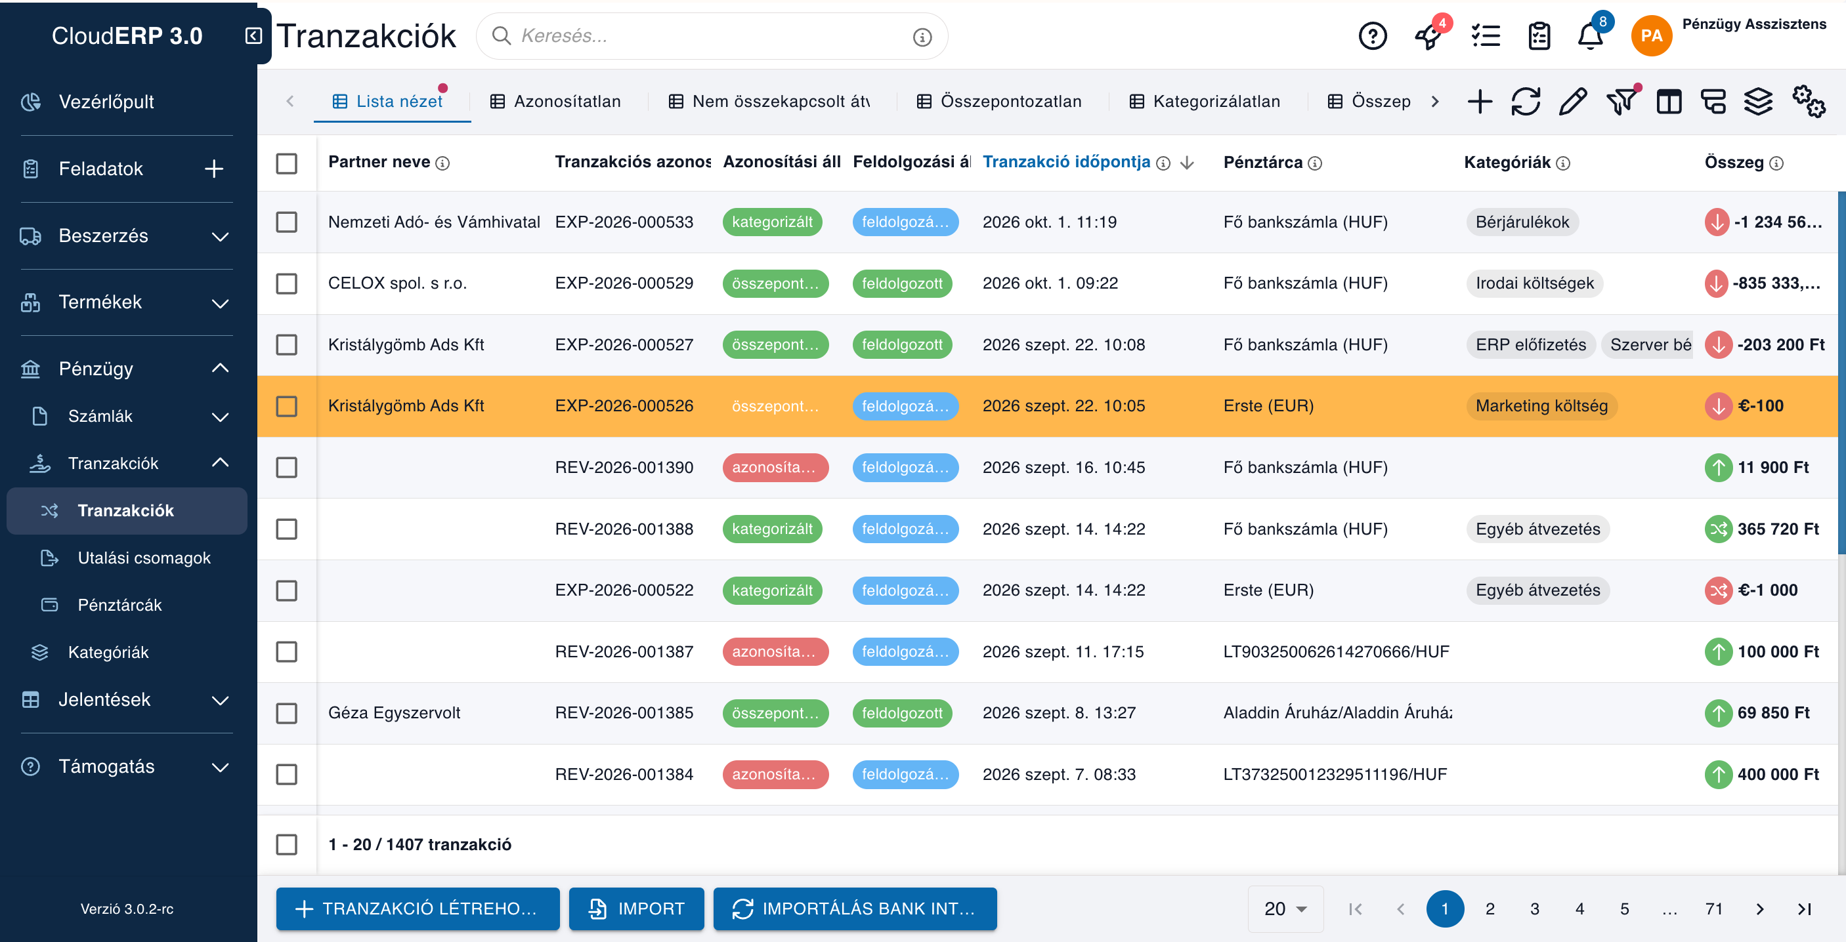Open the gears settings icon in toolbar
This screenshot has height=942, width=1846.
click(x=1808, y=102)
